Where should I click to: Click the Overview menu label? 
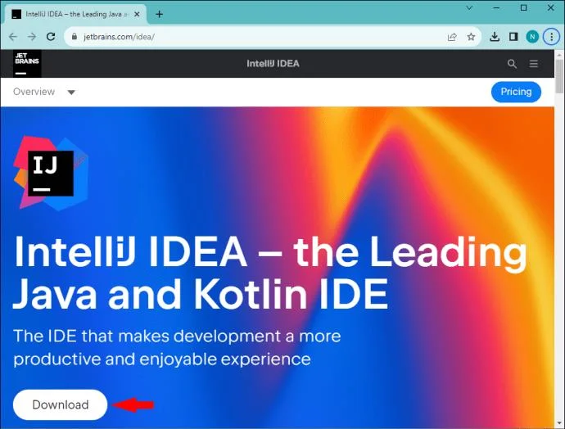[x=34, y=92]
